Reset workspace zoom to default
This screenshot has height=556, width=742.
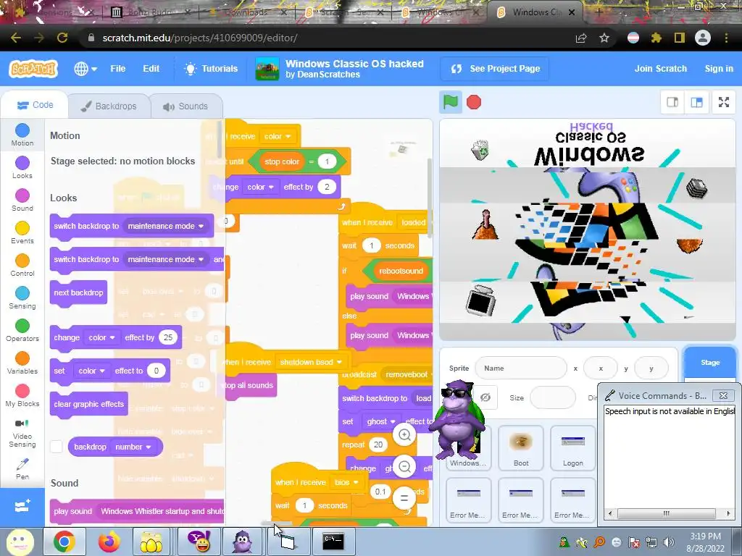pos(404,498)
